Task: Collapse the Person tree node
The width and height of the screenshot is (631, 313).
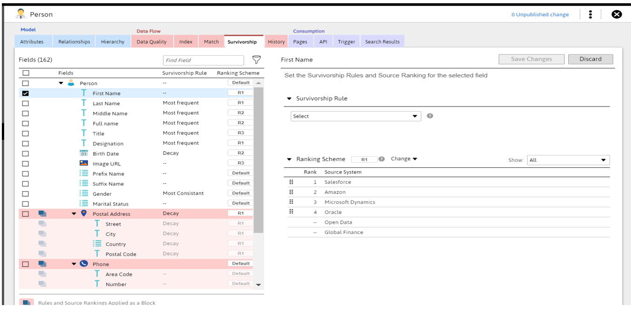Action: coord(61,83)
